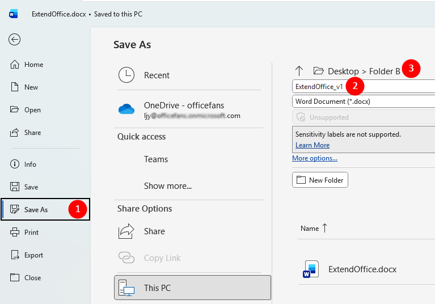Create a New Folder button
The image size is (435, 304).
[x=320, y=180]
